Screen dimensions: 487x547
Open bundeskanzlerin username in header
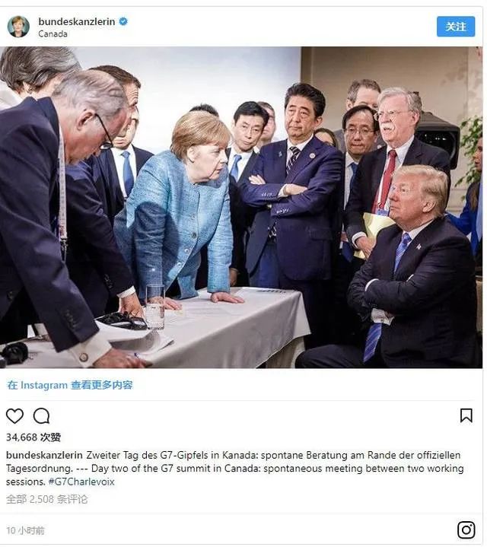click(x=76, y=21)
